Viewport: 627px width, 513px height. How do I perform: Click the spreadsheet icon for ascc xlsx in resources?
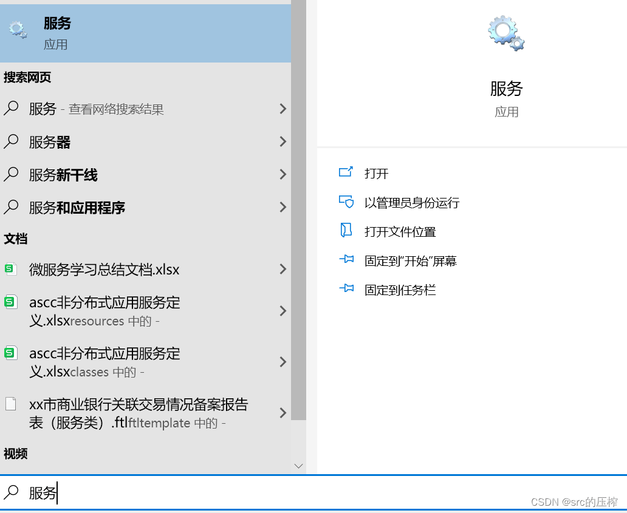pos(10,302)
